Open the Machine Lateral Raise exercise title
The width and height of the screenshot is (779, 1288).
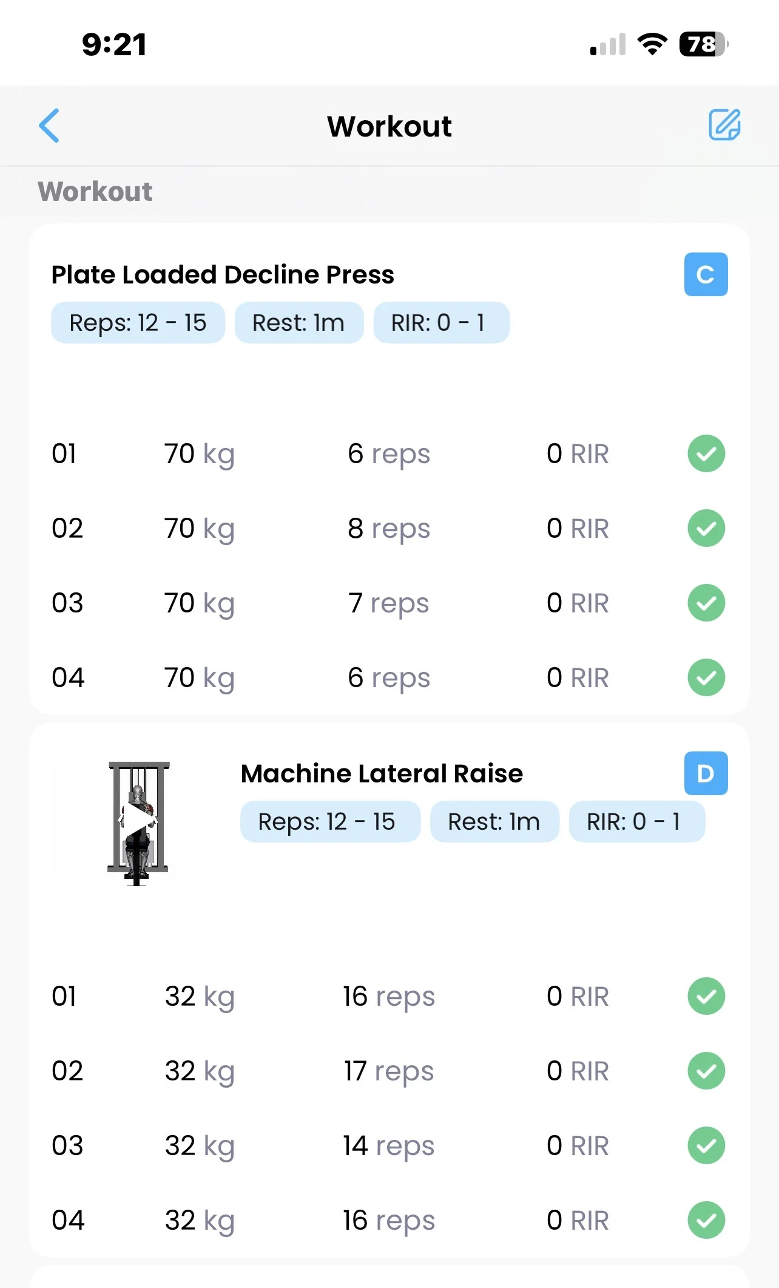pos(382,774)
